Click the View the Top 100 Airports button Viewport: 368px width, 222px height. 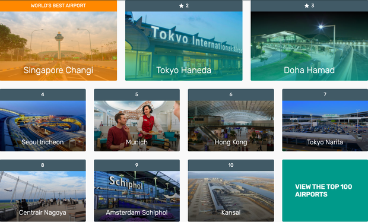(325, 191)
